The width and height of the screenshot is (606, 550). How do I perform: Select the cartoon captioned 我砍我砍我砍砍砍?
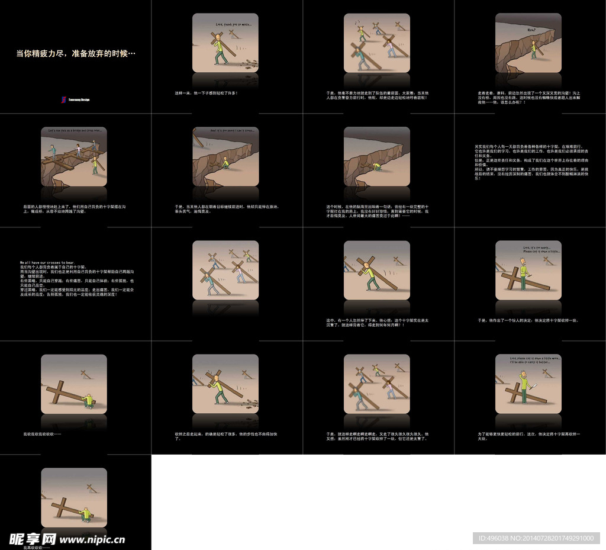[74, 384]
